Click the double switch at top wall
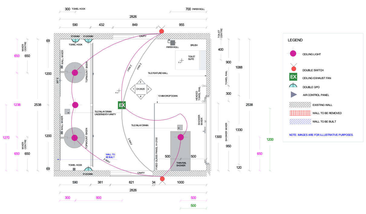This screenshot has height=214, width=366. click(162, 31)
